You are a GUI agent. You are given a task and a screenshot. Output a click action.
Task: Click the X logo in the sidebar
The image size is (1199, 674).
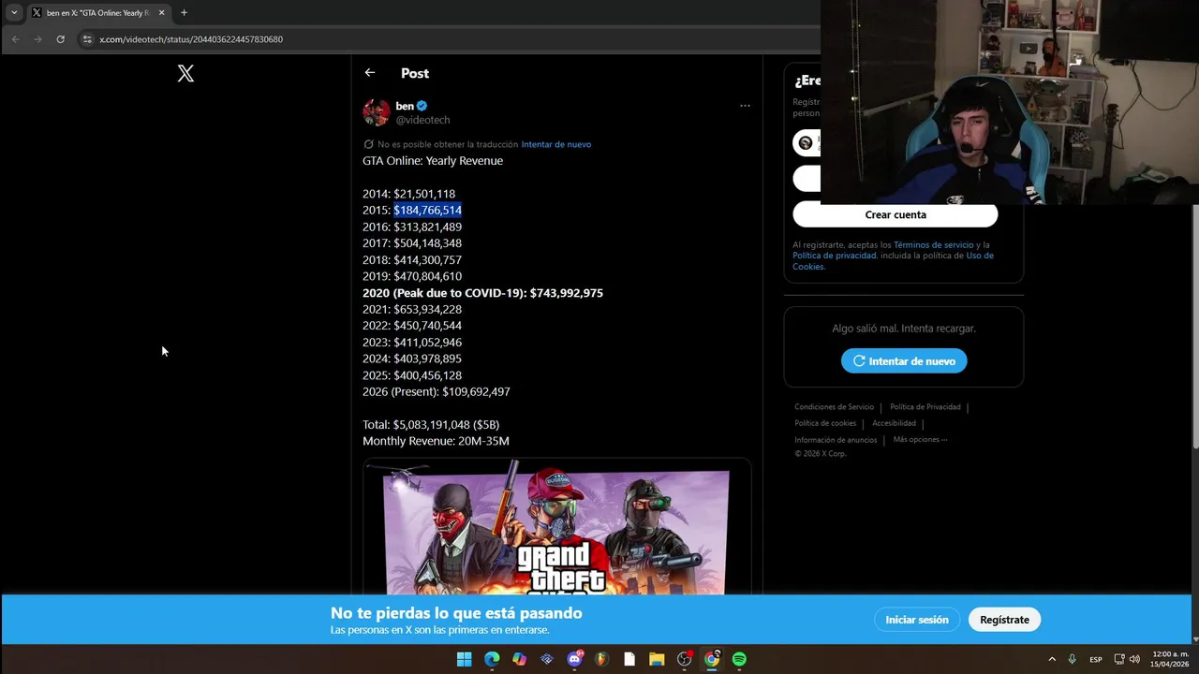point(185,73)
